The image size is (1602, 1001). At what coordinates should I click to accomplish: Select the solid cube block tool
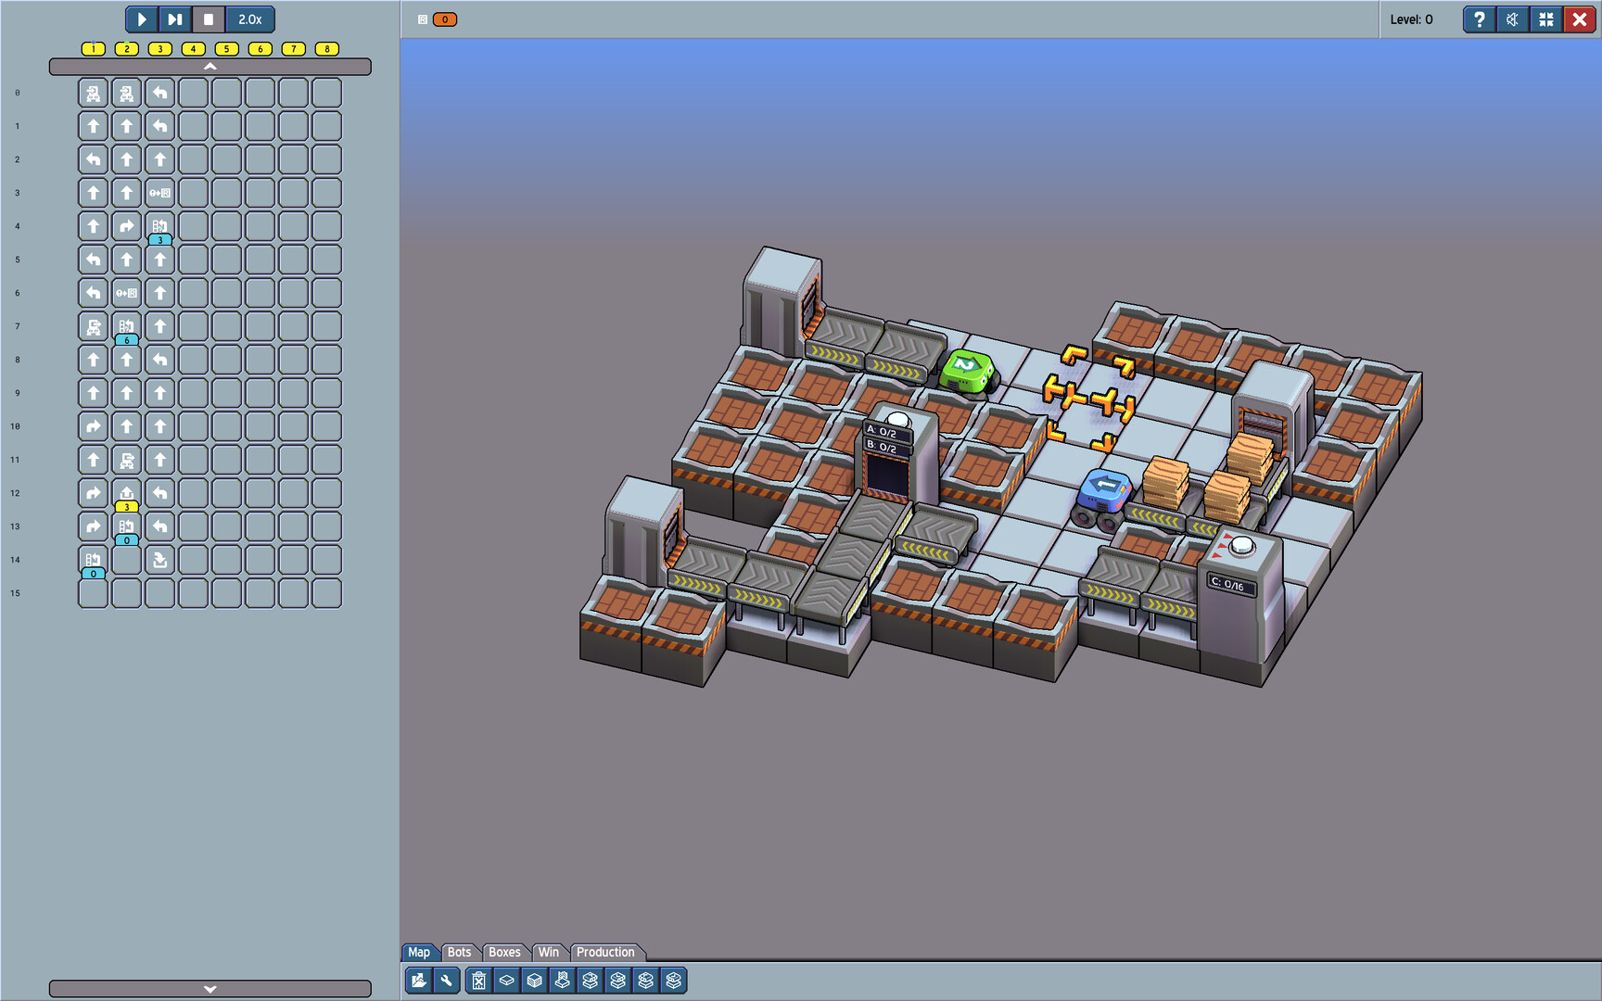click(534, 981)
